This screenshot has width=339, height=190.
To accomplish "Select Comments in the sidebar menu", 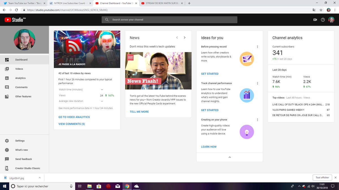I will 21,87.
